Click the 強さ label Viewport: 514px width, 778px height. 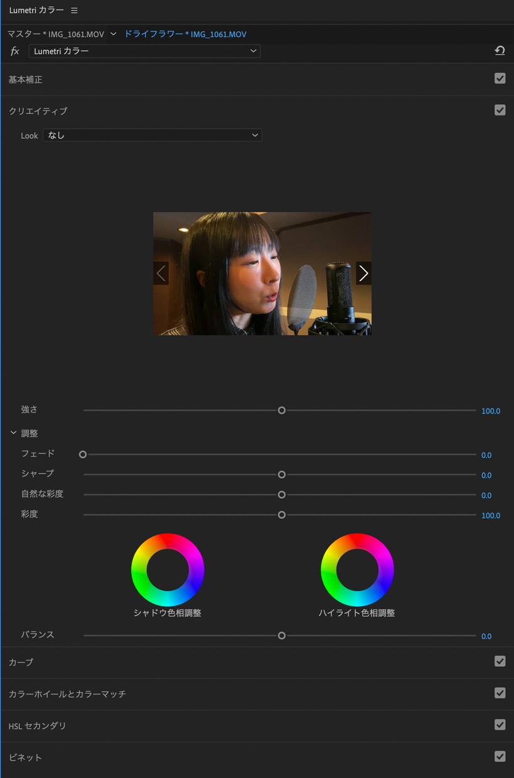[29, 409]
